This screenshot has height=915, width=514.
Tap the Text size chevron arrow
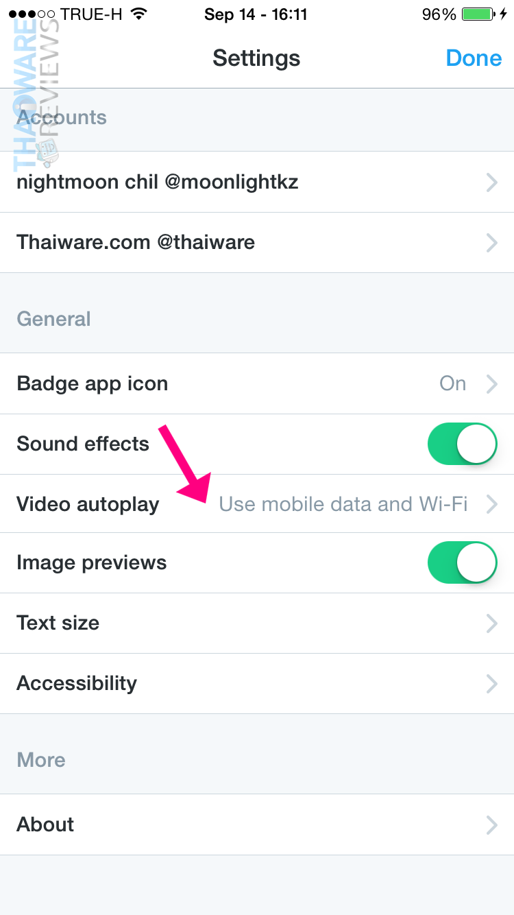tap(491, 623)
